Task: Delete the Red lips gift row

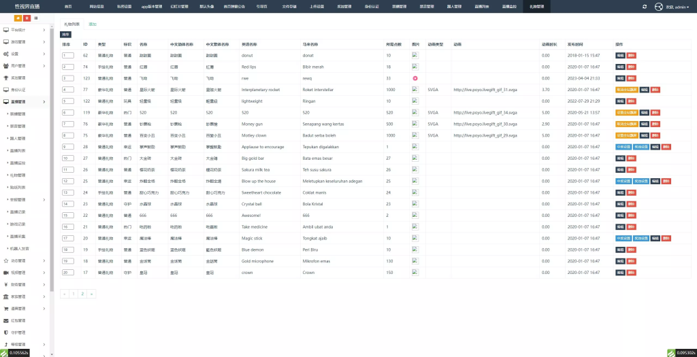Action: point(632,67)
